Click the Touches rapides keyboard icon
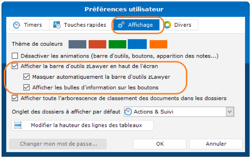The image size is (251, 158). [57, 25]
